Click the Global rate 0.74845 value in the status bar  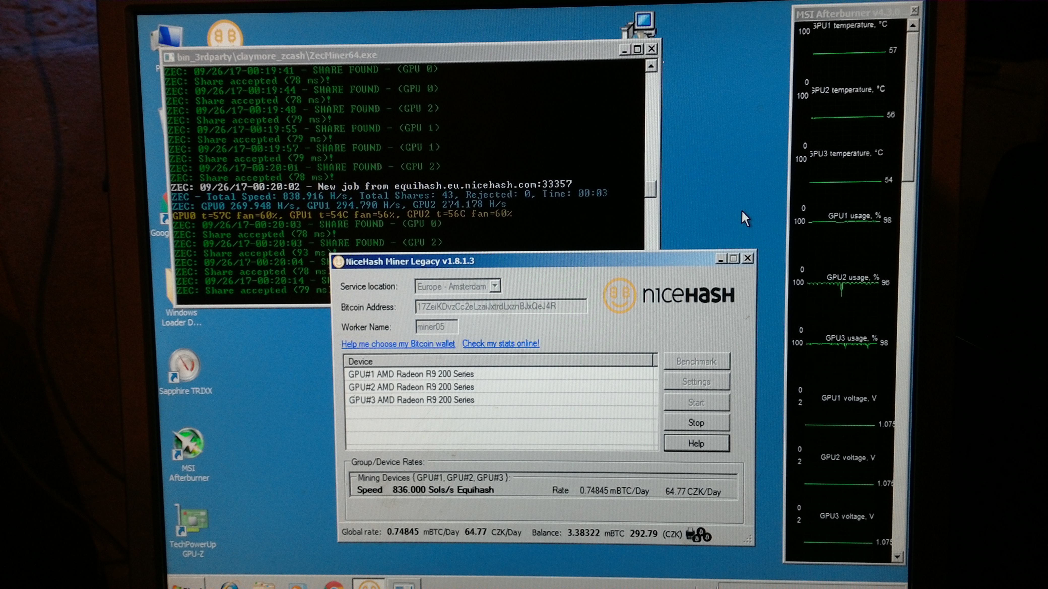coord(402,532)
